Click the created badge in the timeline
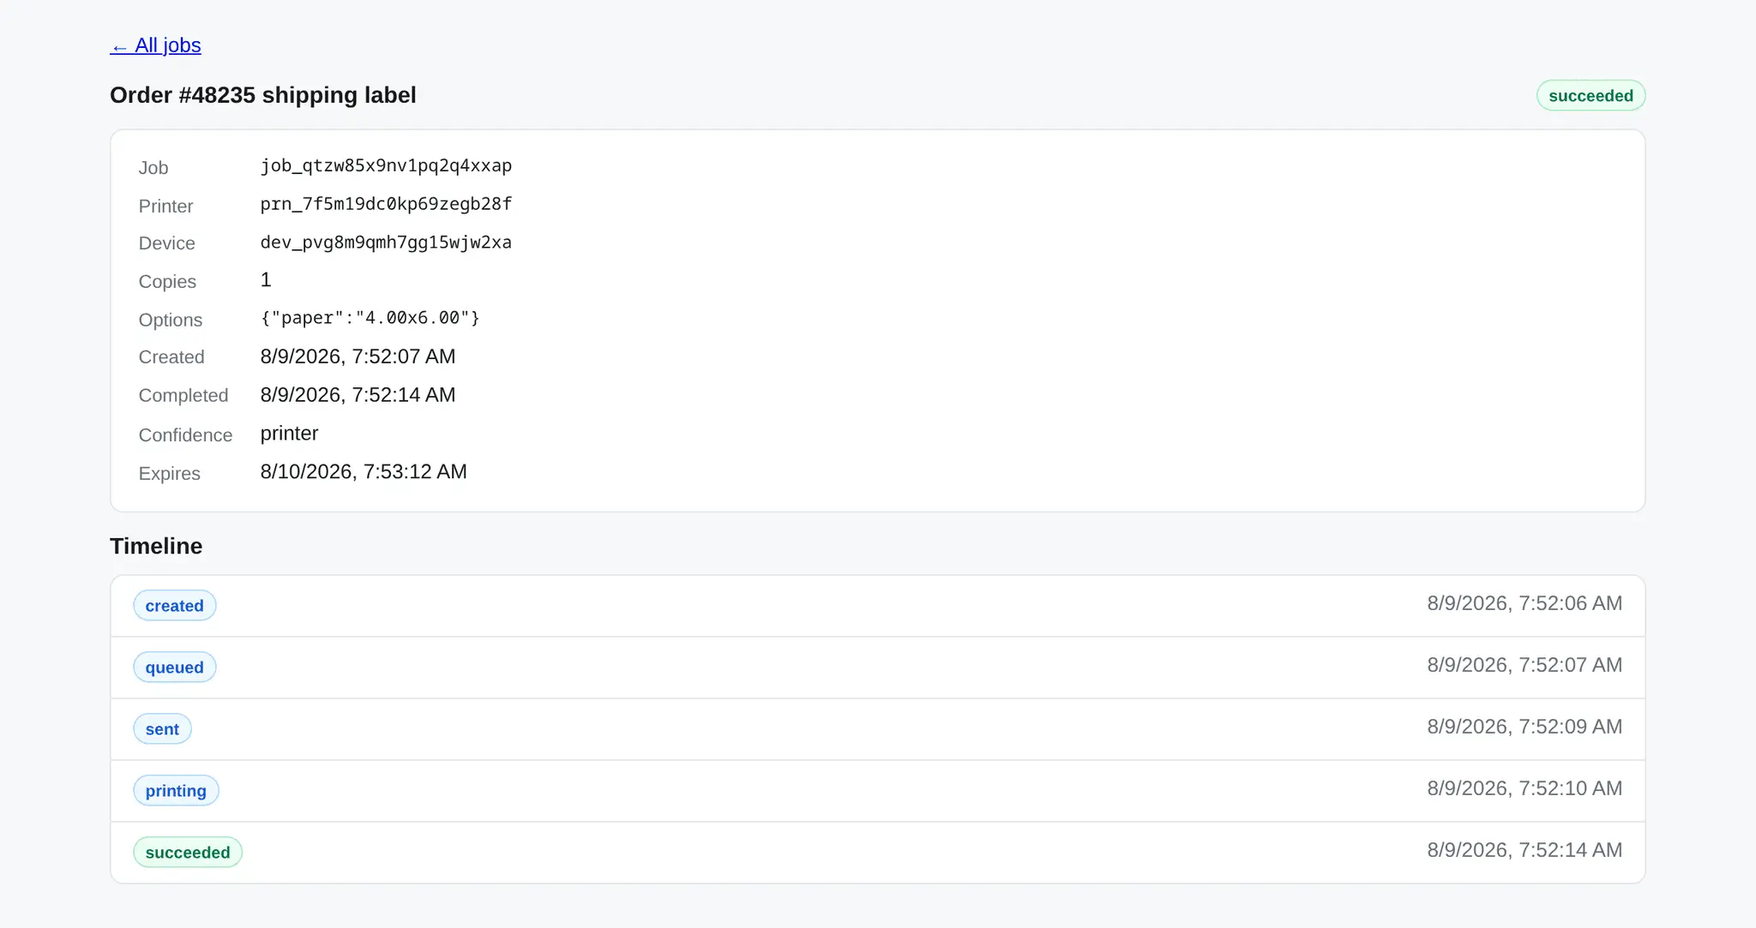1756x928 pixels. click(175, 606)
